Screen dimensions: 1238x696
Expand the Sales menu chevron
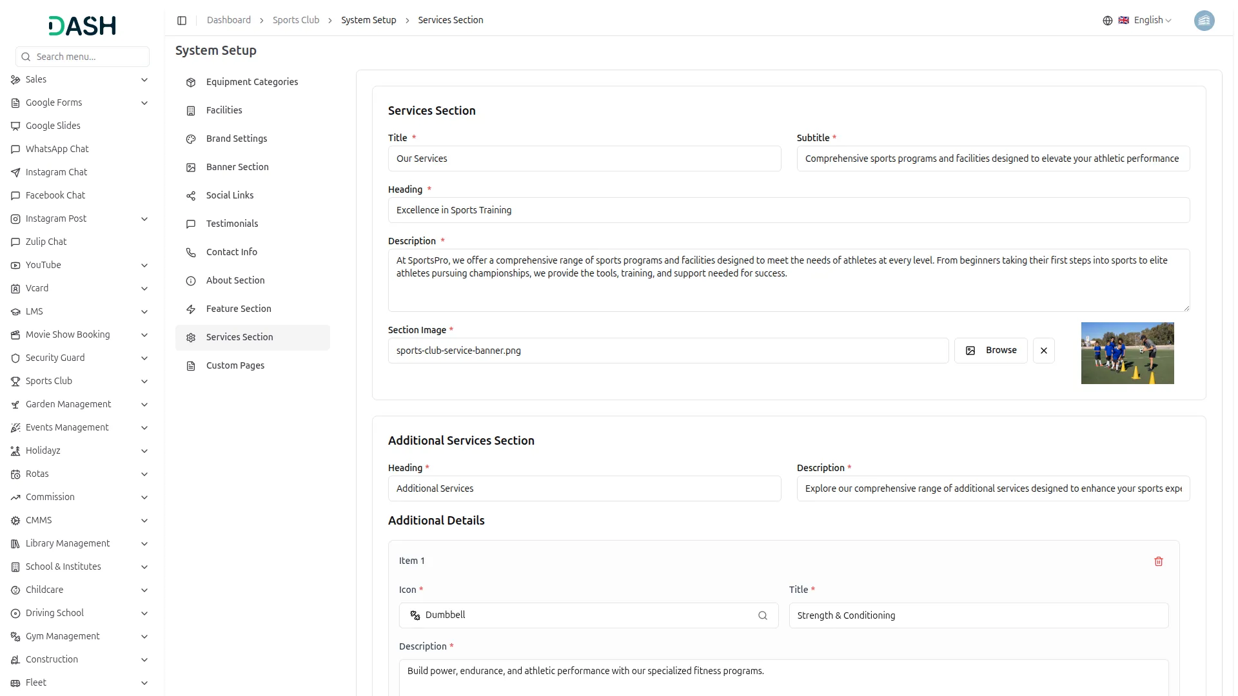click(x=144, y=80)
